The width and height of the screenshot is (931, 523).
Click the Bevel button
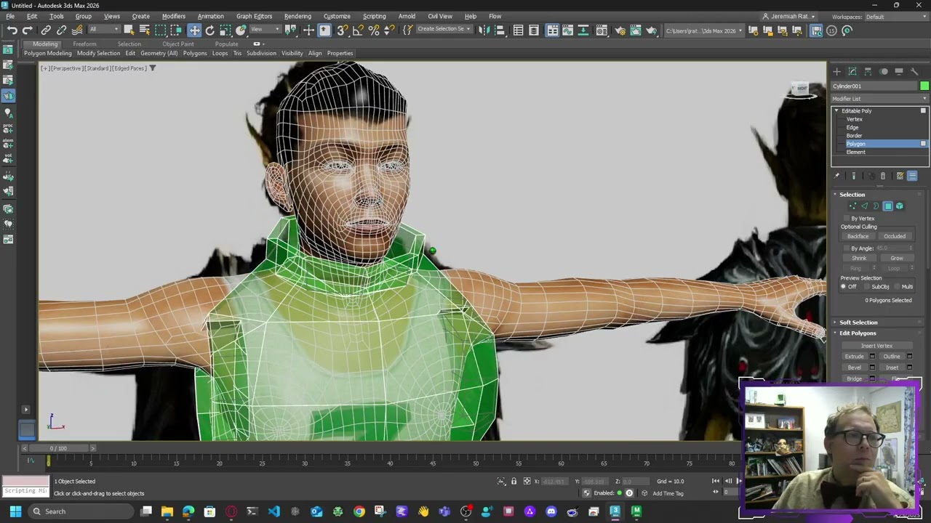(x=854, y=368)
